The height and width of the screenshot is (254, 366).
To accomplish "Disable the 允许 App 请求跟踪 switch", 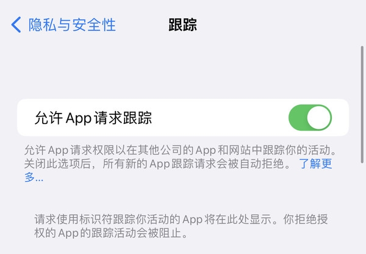I will tap(310, 117).
